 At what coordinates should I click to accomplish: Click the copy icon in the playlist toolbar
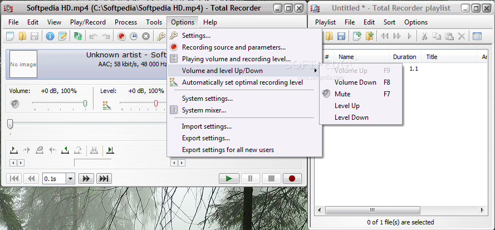(x=437, y=36)
